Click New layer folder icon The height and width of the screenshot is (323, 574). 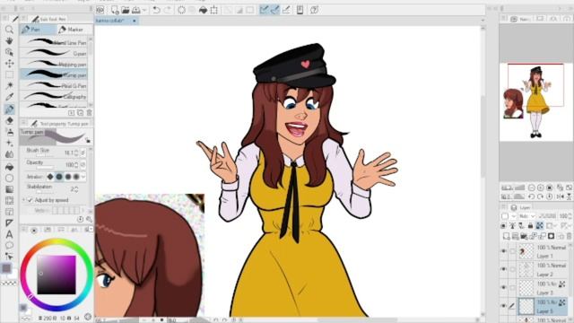[x=524, y=236]
